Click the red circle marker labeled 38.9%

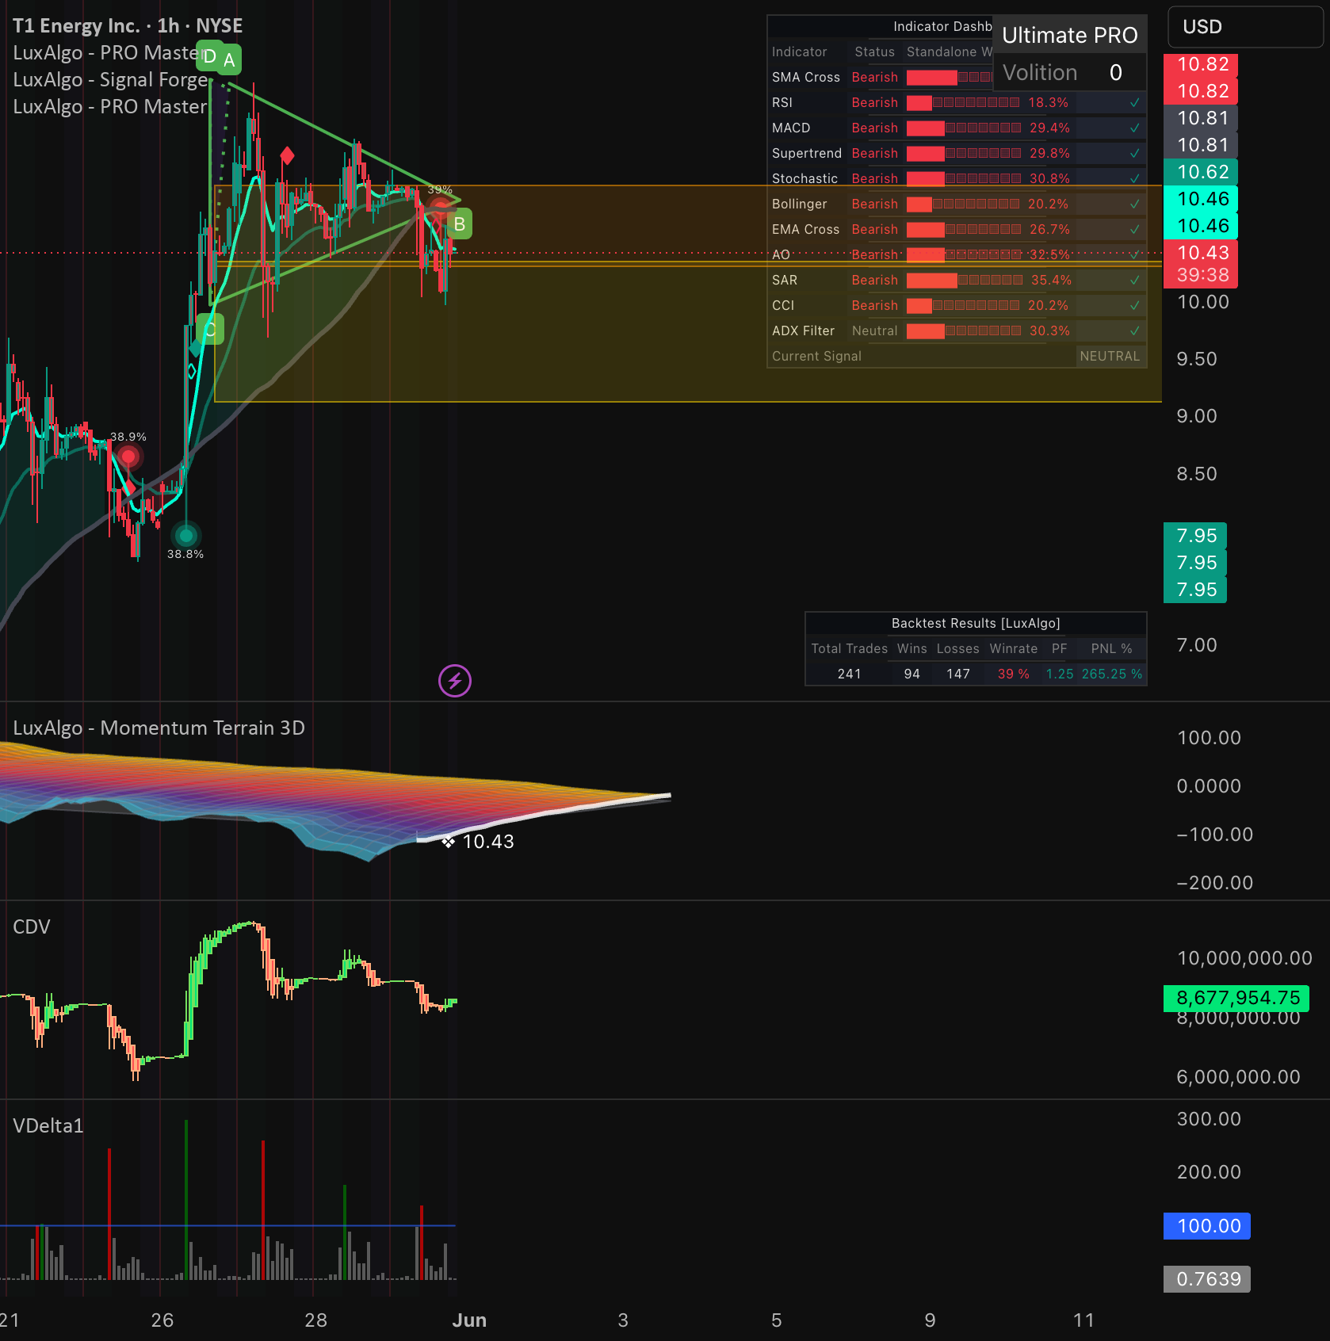coord(128,457)
